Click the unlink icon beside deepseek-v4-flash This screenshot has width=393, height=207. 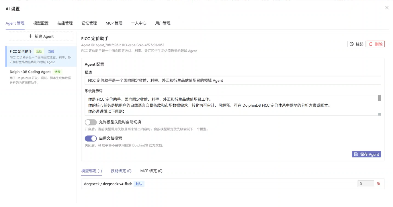[378, 183]
